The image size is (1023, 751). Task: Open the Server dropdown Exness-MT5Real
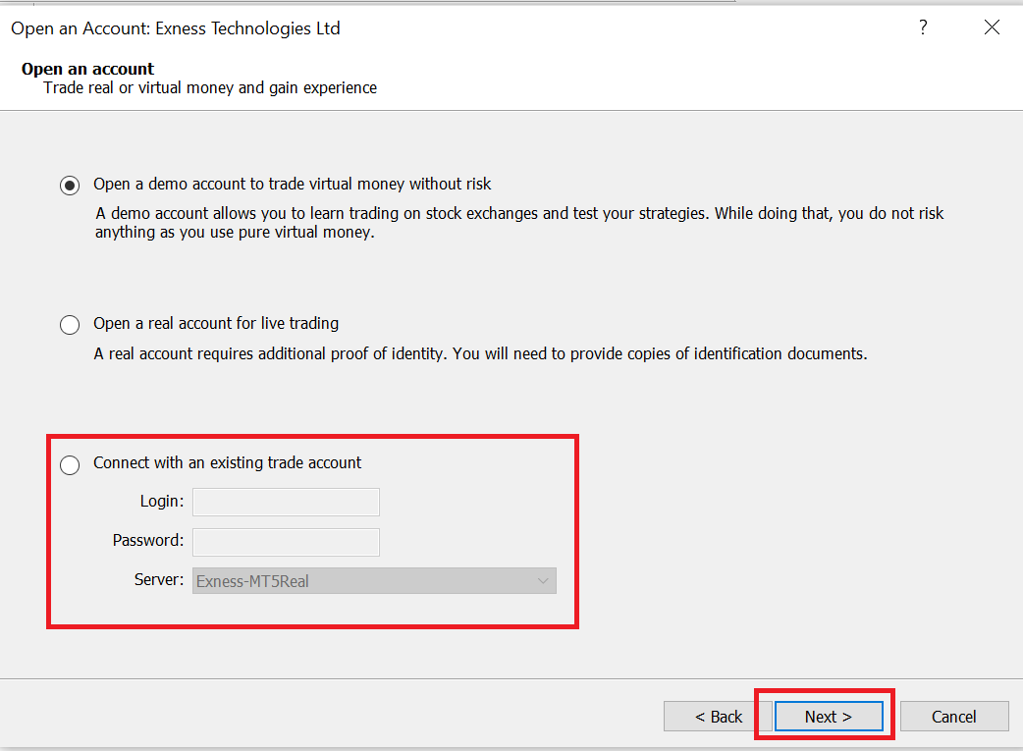(x=374, y=581)
